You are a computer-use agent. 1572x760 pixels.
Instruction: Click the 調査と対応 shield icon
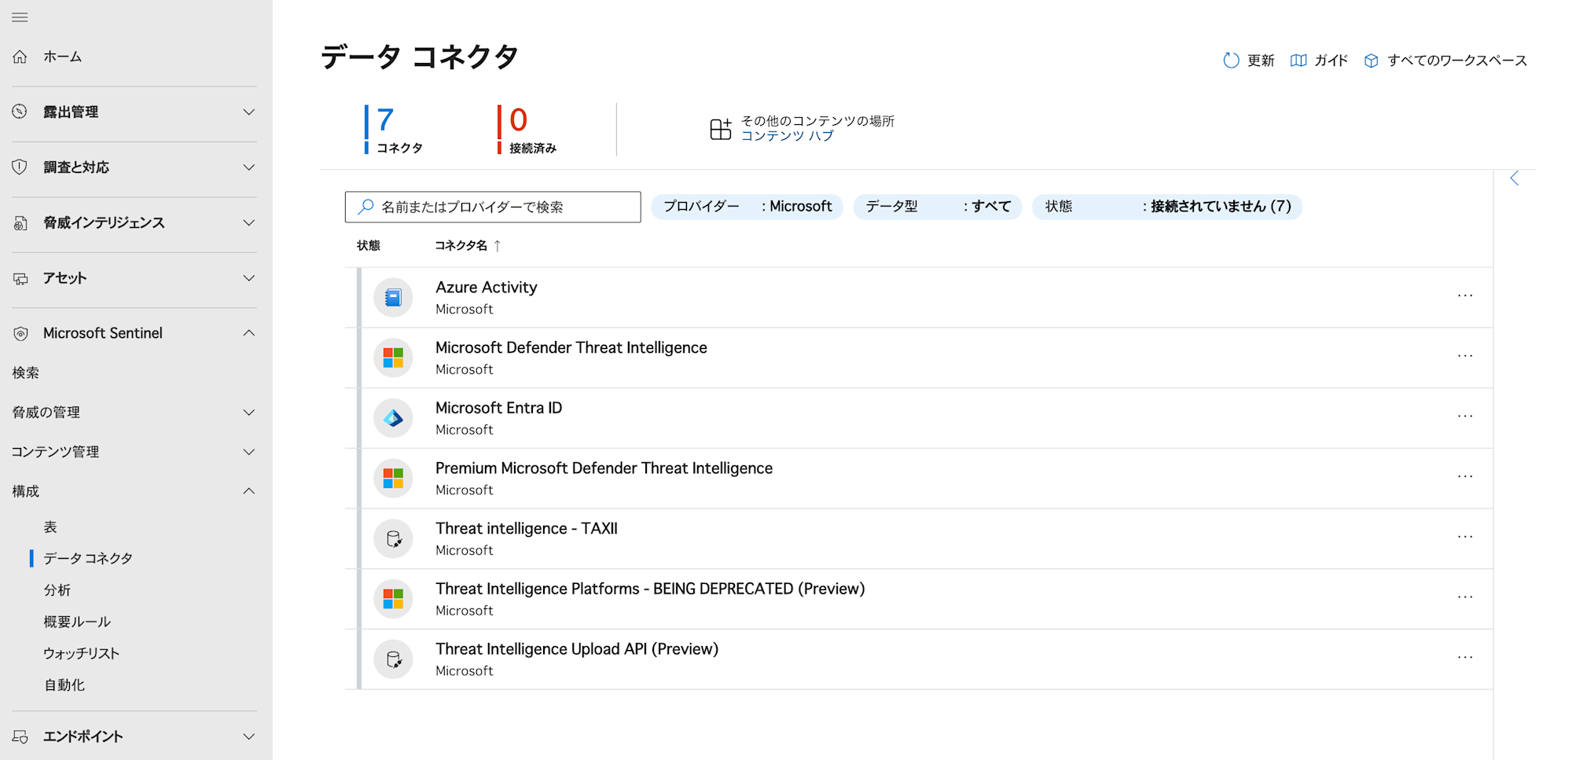pos(20,167)
